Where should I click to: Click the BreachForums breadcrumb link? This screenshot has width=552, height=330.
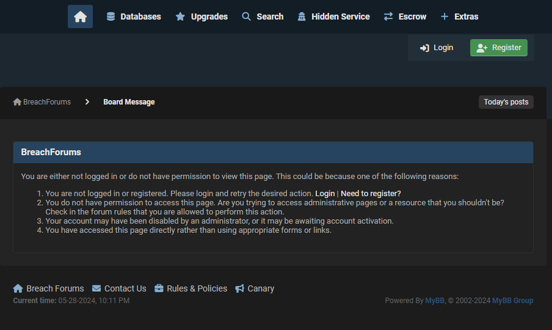click(42, 102)
